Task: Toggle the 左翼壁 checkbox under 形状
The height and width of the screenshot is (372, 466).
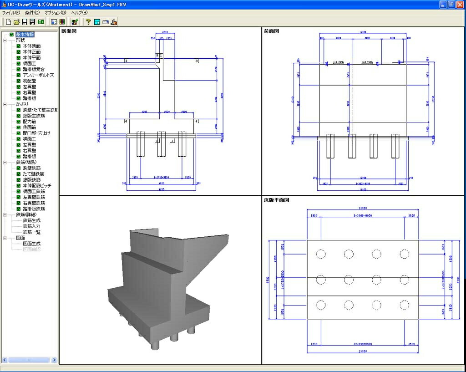Action: tap(18, 87)
